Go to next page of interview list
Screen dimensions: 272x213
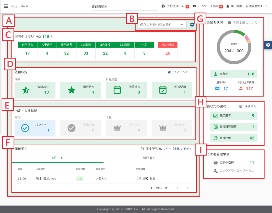pyautogui.click(x=187, y=188)
